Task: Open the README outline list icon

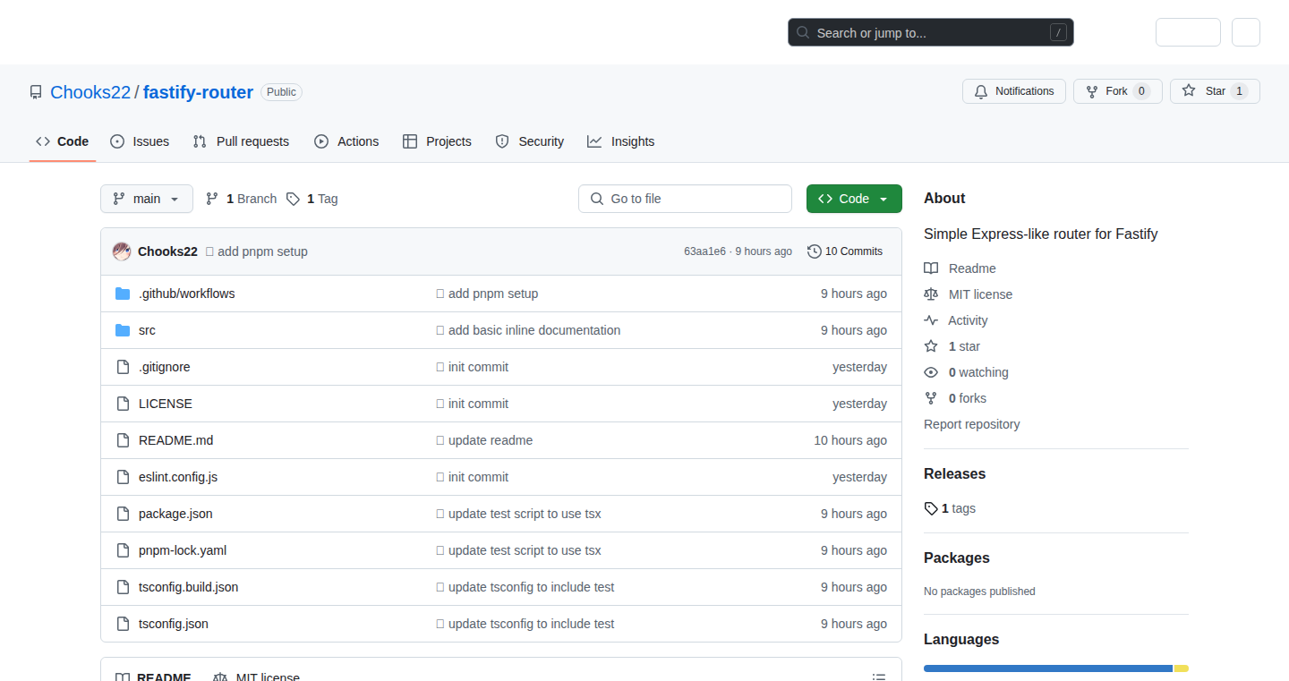Action: (x=879, y=677)
